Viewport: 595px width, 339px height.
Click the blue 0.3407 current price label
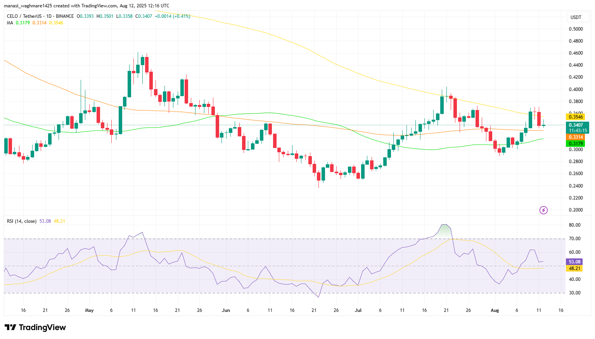click(x=576, y=125)
